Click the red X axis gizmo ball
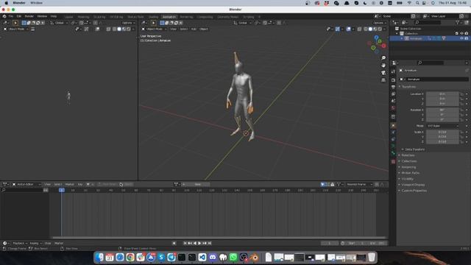 383,46
